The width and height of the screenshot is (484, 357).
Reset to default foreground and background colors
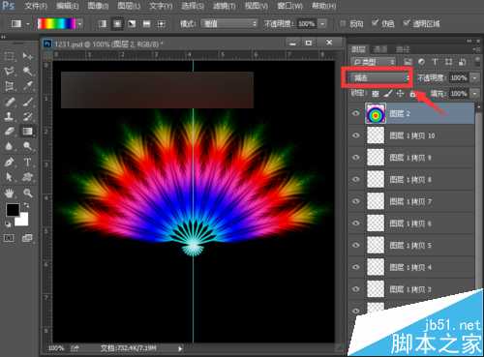8,223
